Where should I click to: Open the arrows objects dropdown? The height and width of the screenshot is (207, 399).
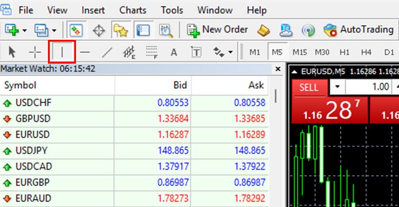point(230,52)
